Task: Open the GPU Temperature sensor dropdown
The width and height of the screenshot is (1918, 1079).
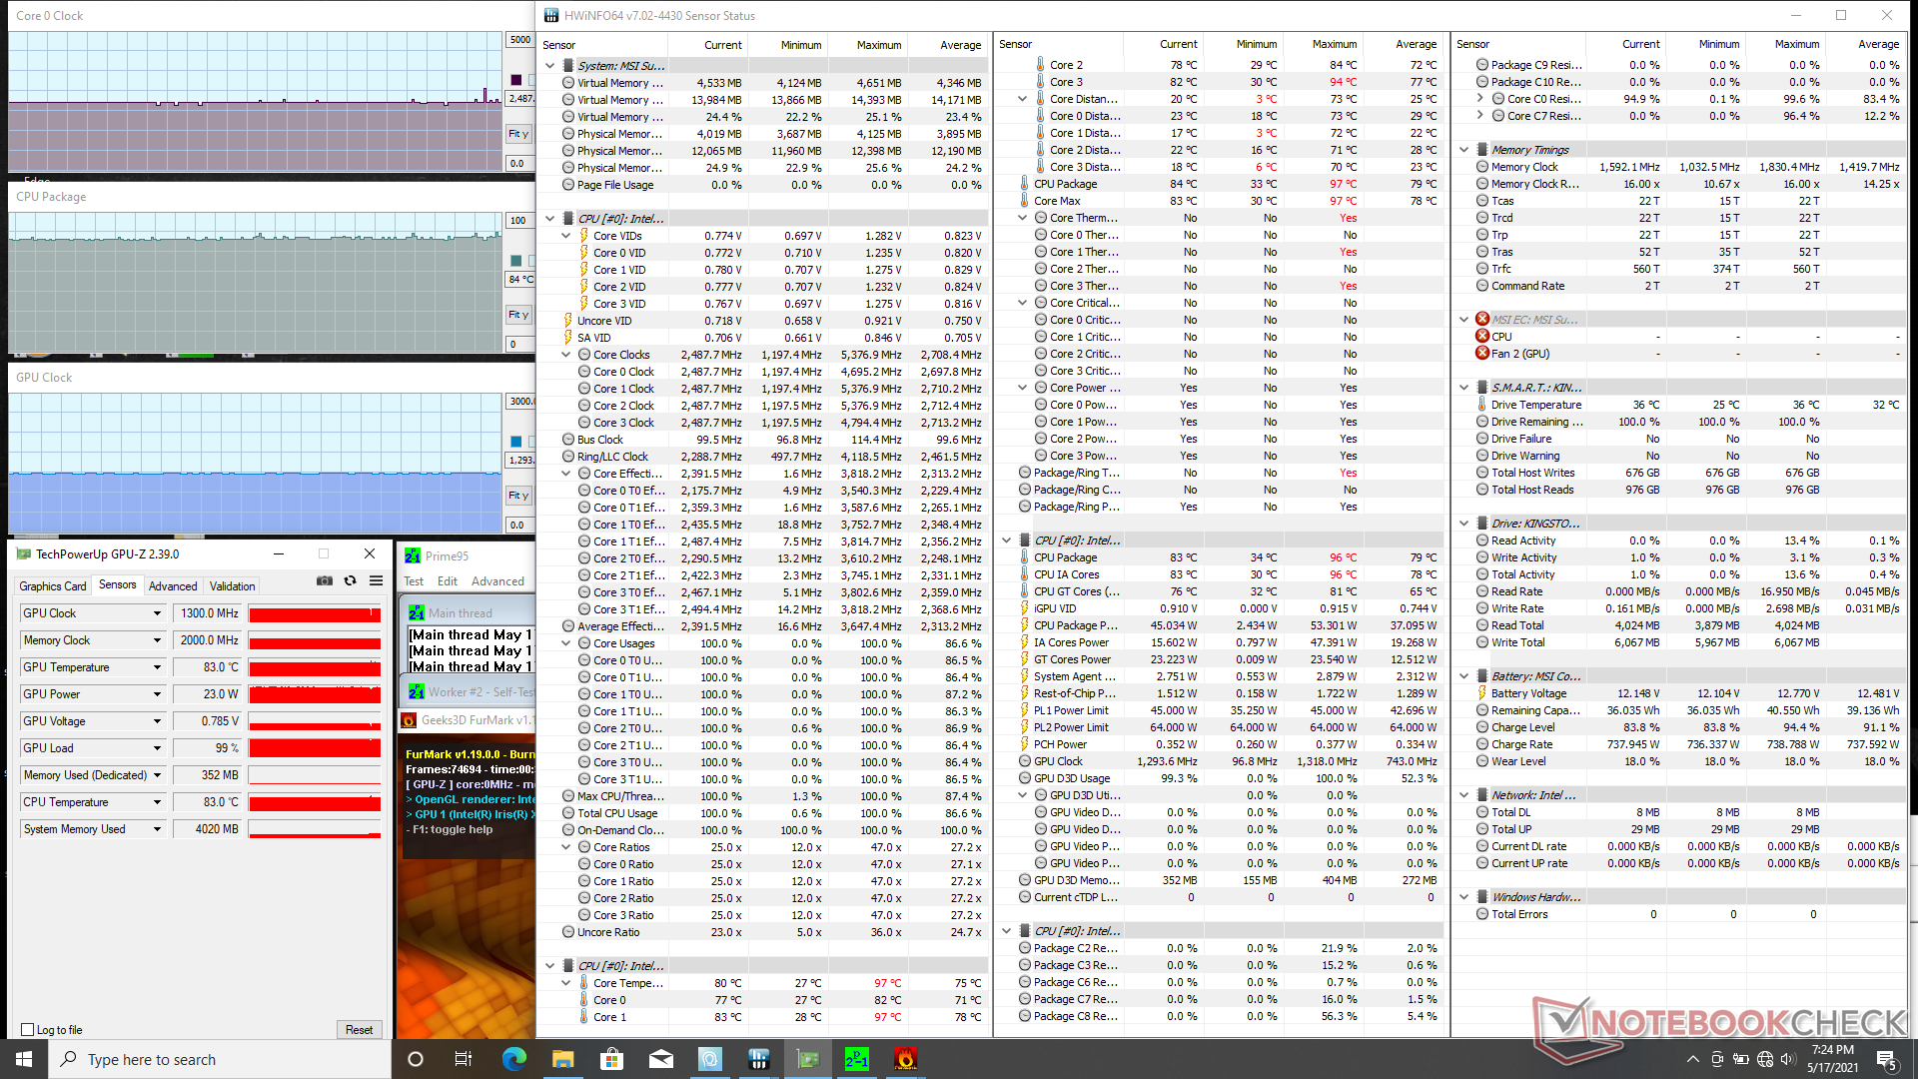Action: pyautogui.click(x=157, y=667)
